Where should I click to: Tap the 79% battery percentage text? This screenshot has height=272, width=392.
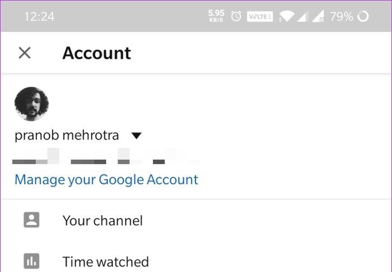tap(341, 16)
